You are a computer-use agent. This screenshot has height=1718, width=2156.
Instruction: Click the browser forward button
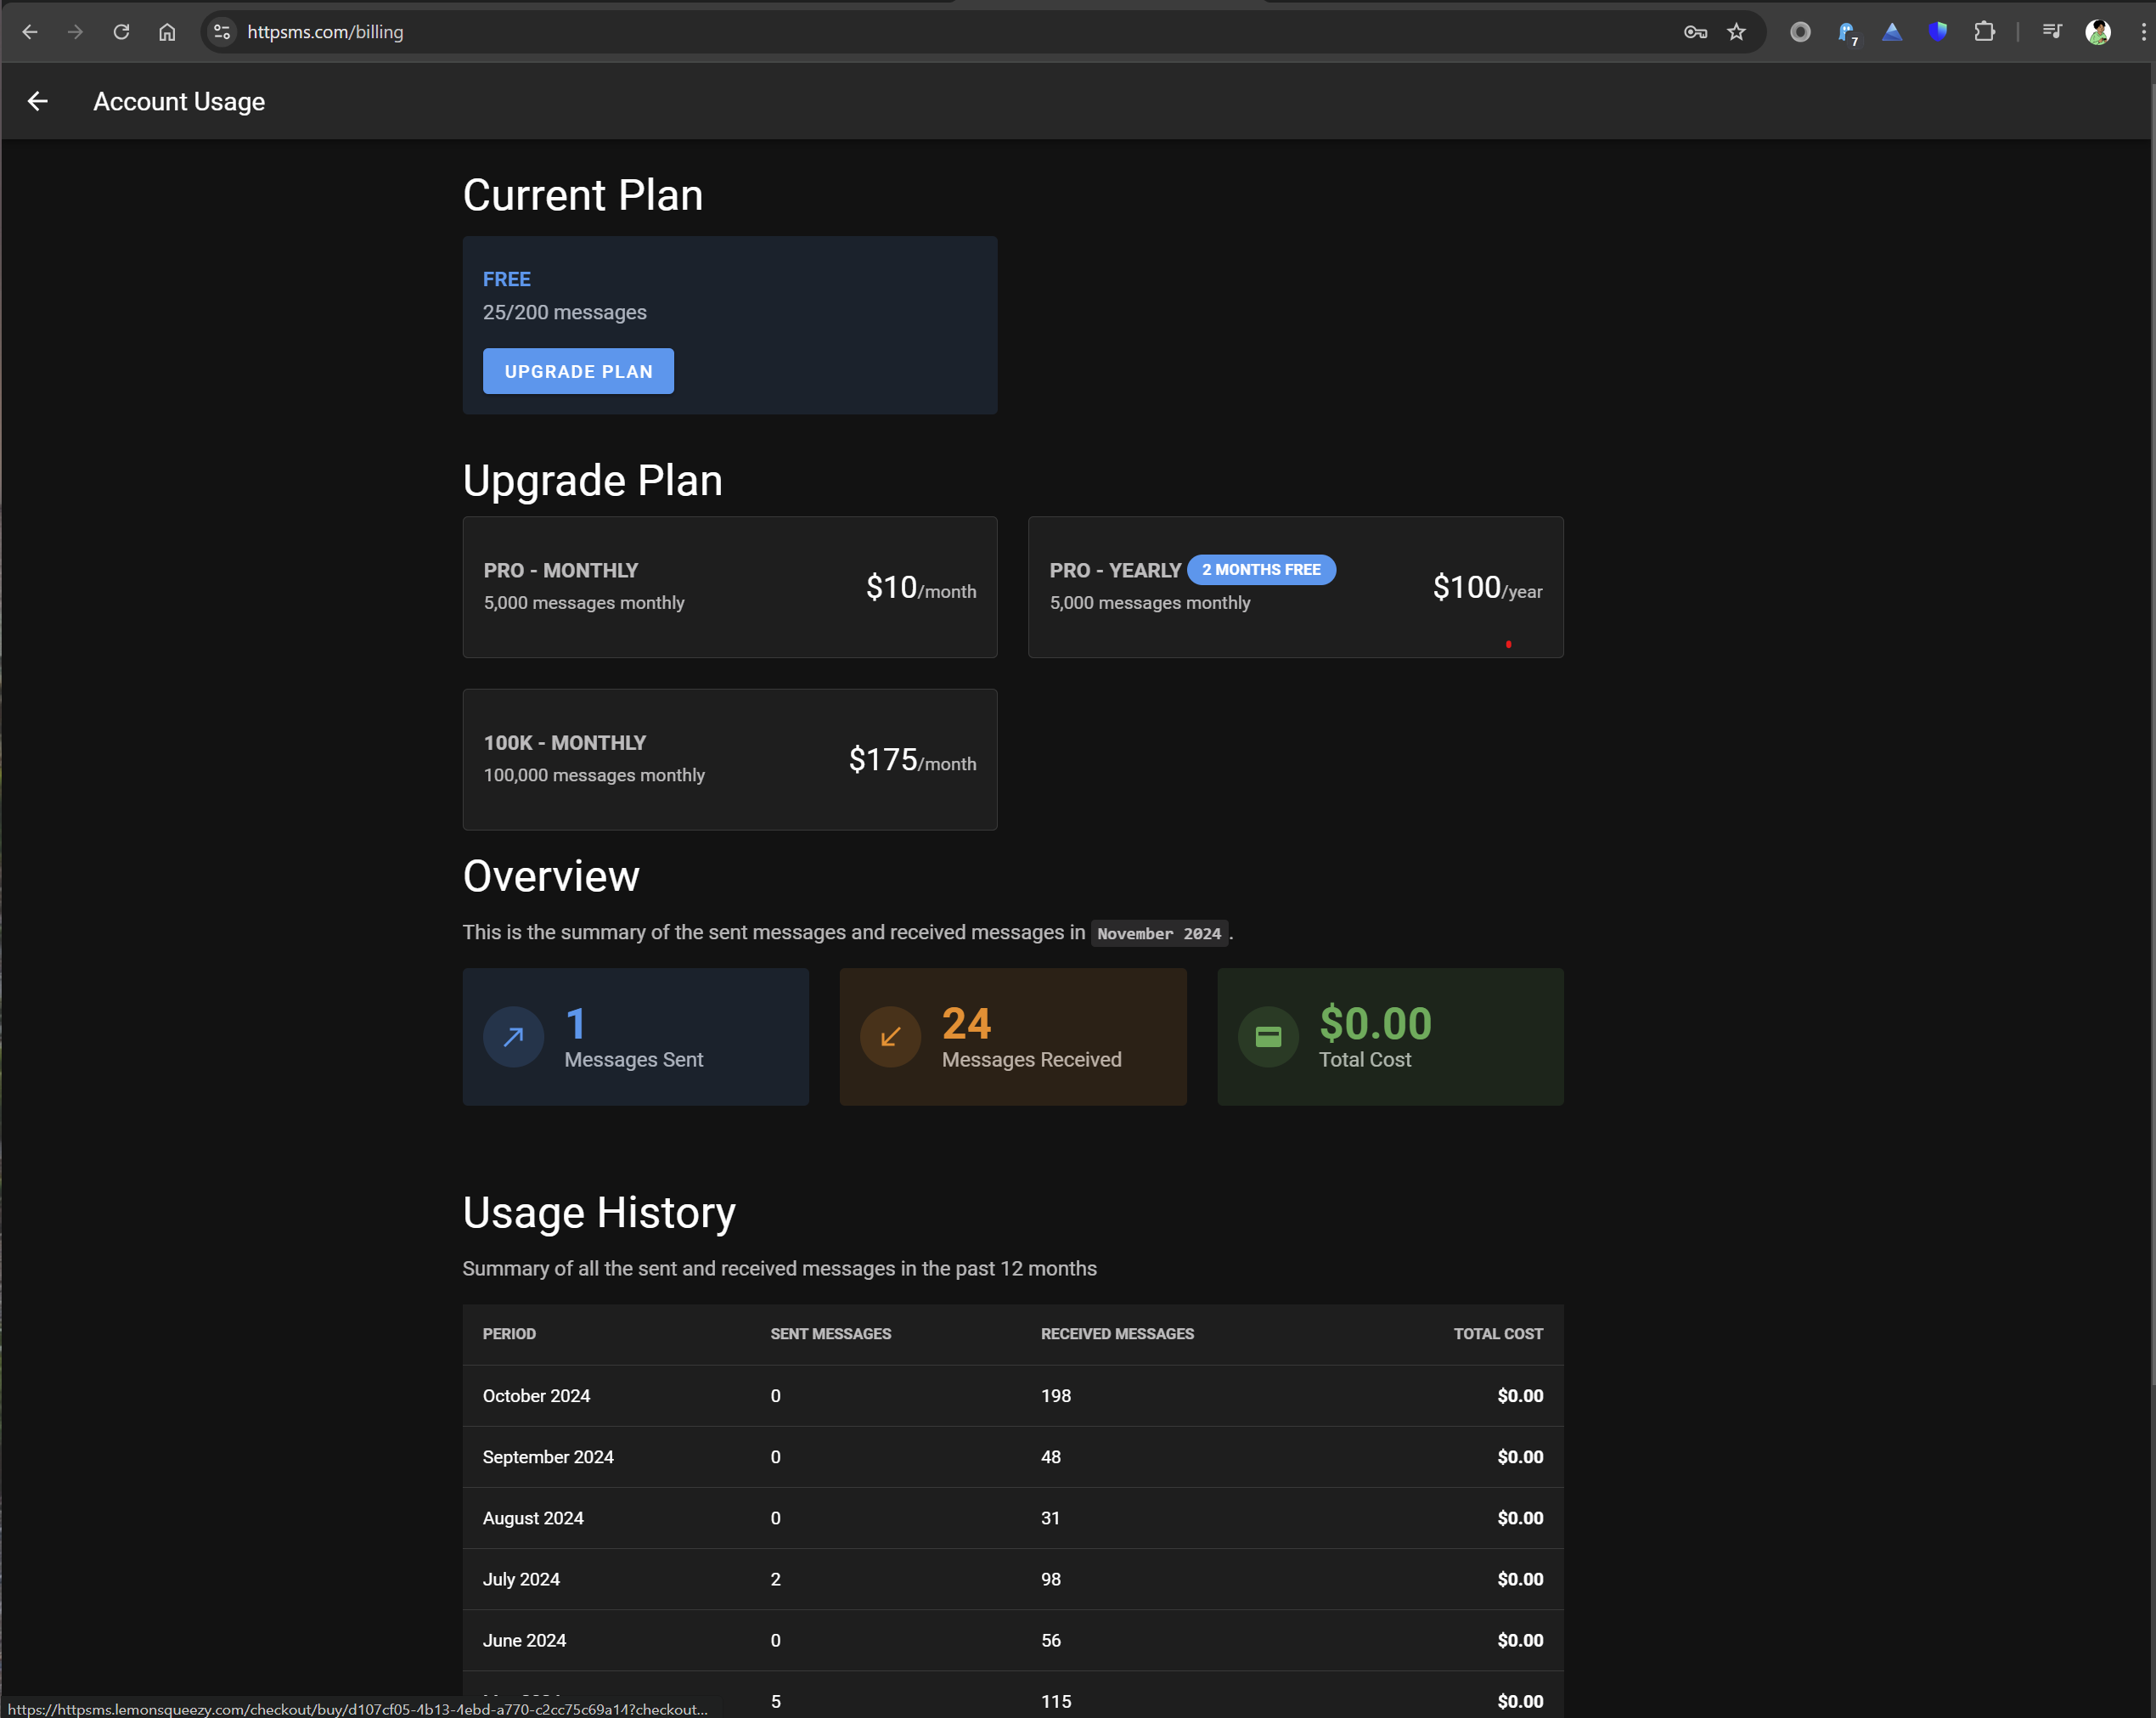(x=76, y=32)
